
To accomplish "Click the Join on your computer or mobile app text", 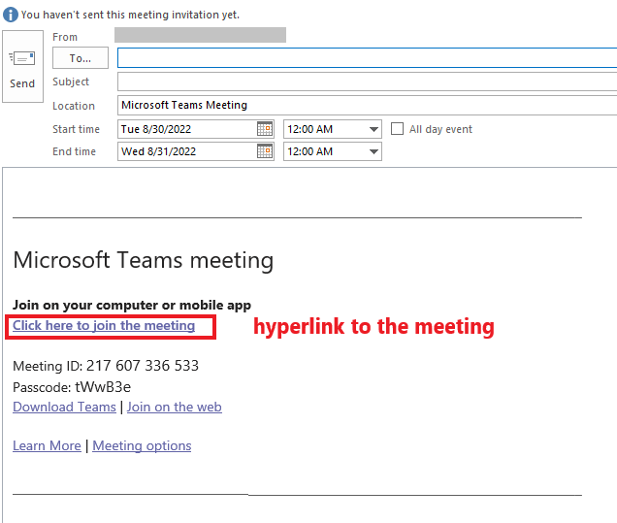I will (x=132, y=306).
